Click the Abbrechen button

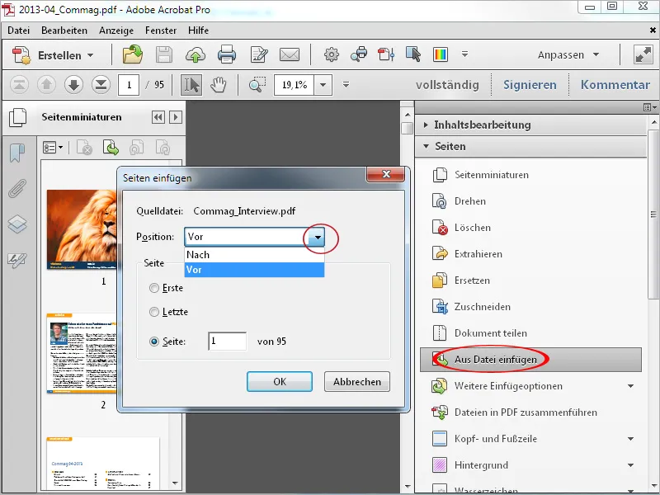[x=357, y=382]
